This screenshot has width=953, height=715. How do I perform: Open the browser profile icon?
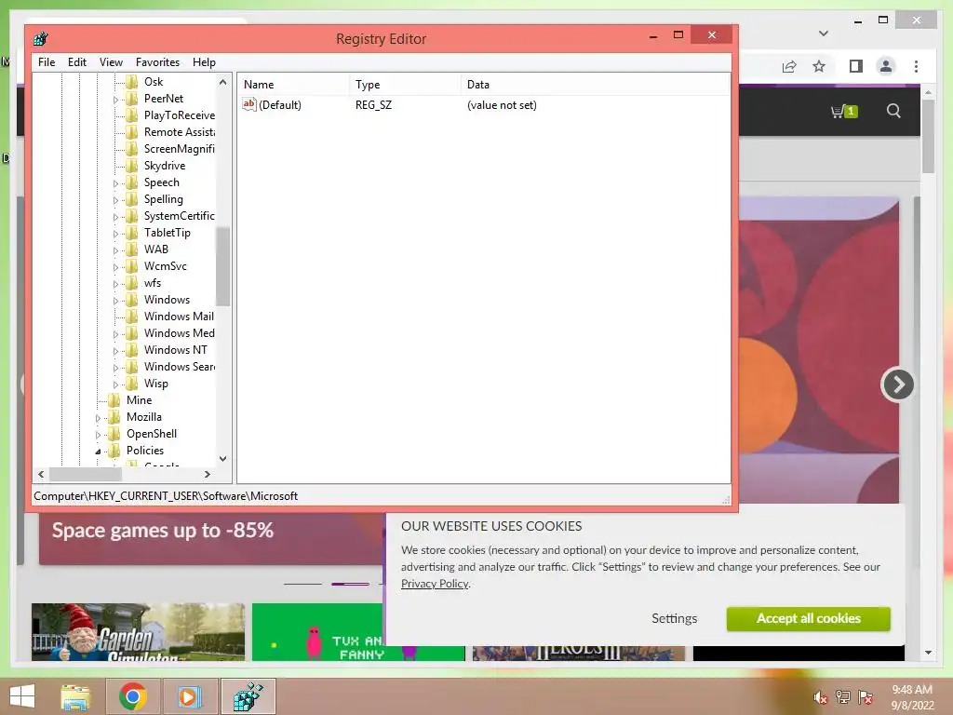(x=886, y=66)
